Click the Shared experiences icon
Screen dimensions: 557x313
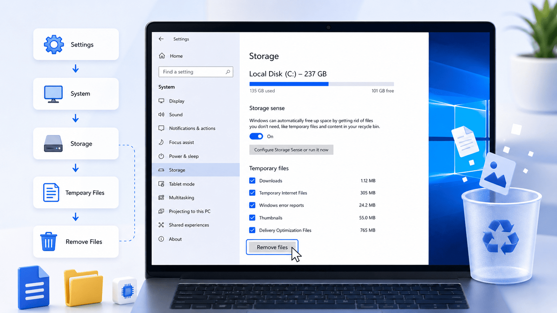pyautogui.click(x=161, y=225)
